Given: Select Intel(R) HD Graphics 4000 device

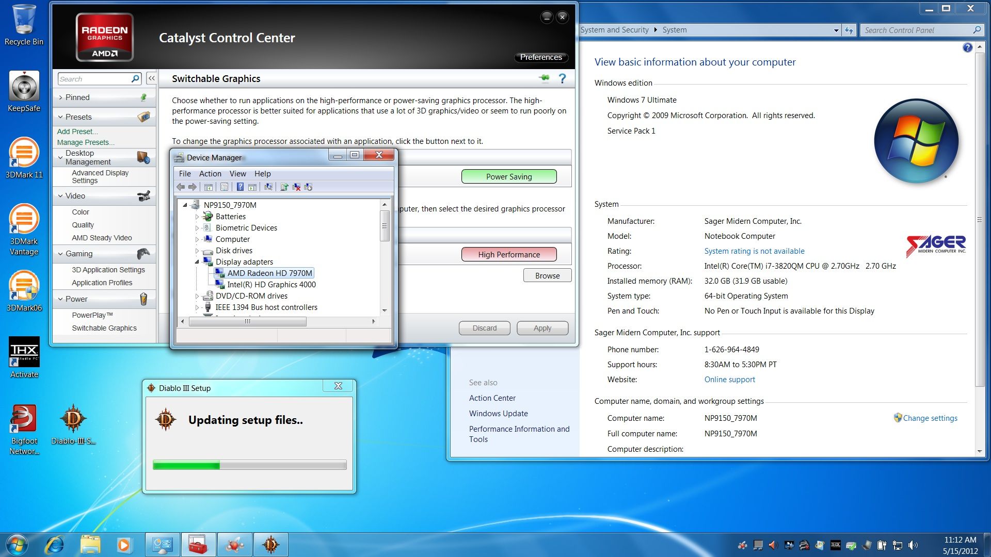Looking at the screenshot, I should [x=265, y=285].
